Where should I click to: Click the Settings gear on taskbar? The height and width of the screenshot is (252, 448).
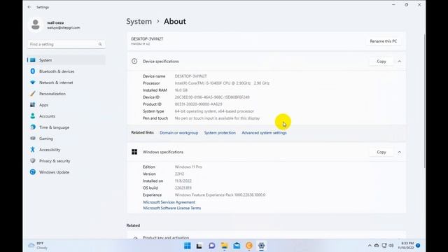261,246
